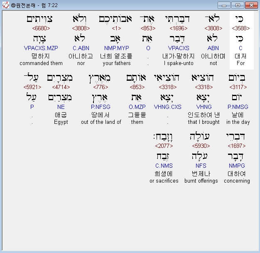Viewport: 260px width, 253px height.
Task: Click Strong's number <1696>
Action: coord(179,28)
